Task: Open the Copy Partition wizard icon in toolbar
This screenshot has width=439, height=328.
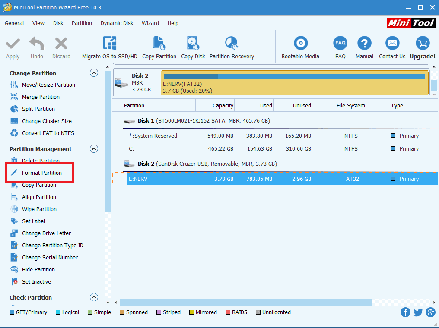Action: [x=159, y=43]
